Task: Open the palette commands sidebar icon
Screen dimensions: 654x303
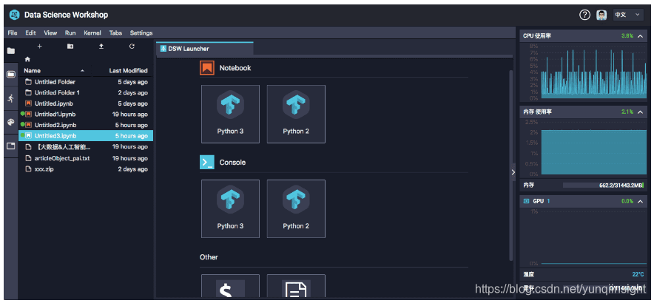Action: coord(11,123)
